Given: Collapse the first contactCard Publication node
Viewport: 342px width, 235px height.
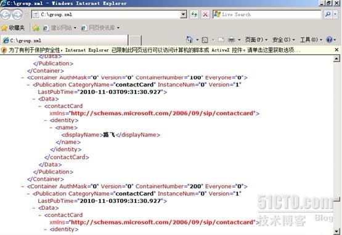Looking at the screenshot, I should click(x=28, y=85).
